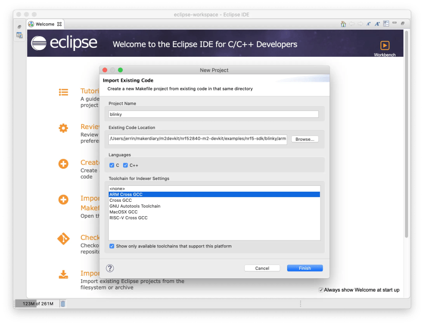Toggle Always show Welcome at start up
The image size is (424, 325).
pos(321,290)
